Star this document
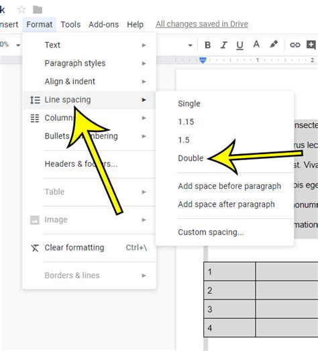 pos(21,9)
